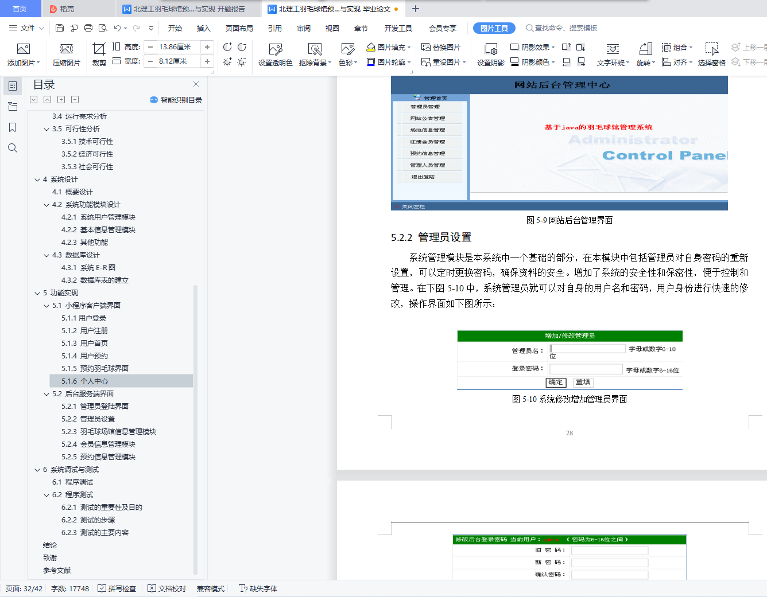
Task: Click 抠除背景 remove background icon
Action: coord(315,49)
